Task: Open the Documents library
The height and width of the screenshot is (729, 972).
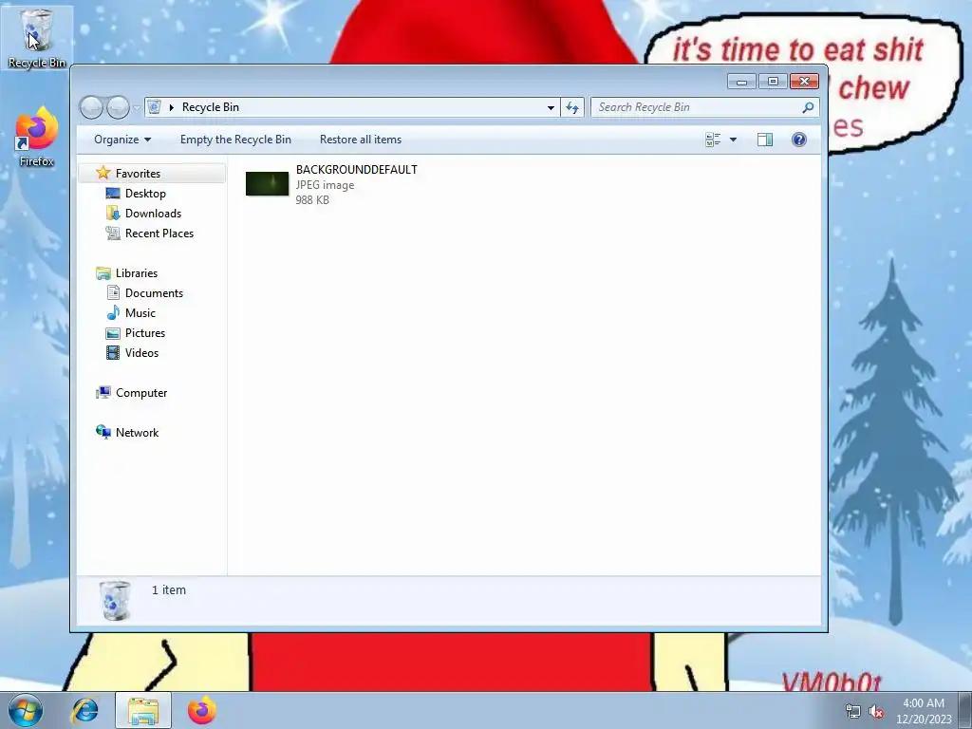Action: point(154,293)
